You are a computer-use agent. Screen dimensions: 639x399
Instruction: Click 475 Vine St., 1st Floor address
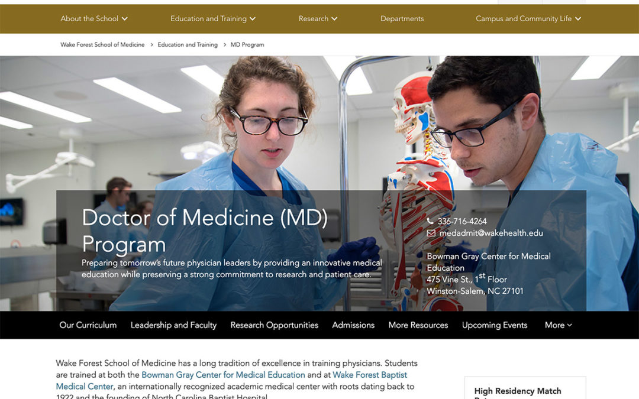point(467,278)
